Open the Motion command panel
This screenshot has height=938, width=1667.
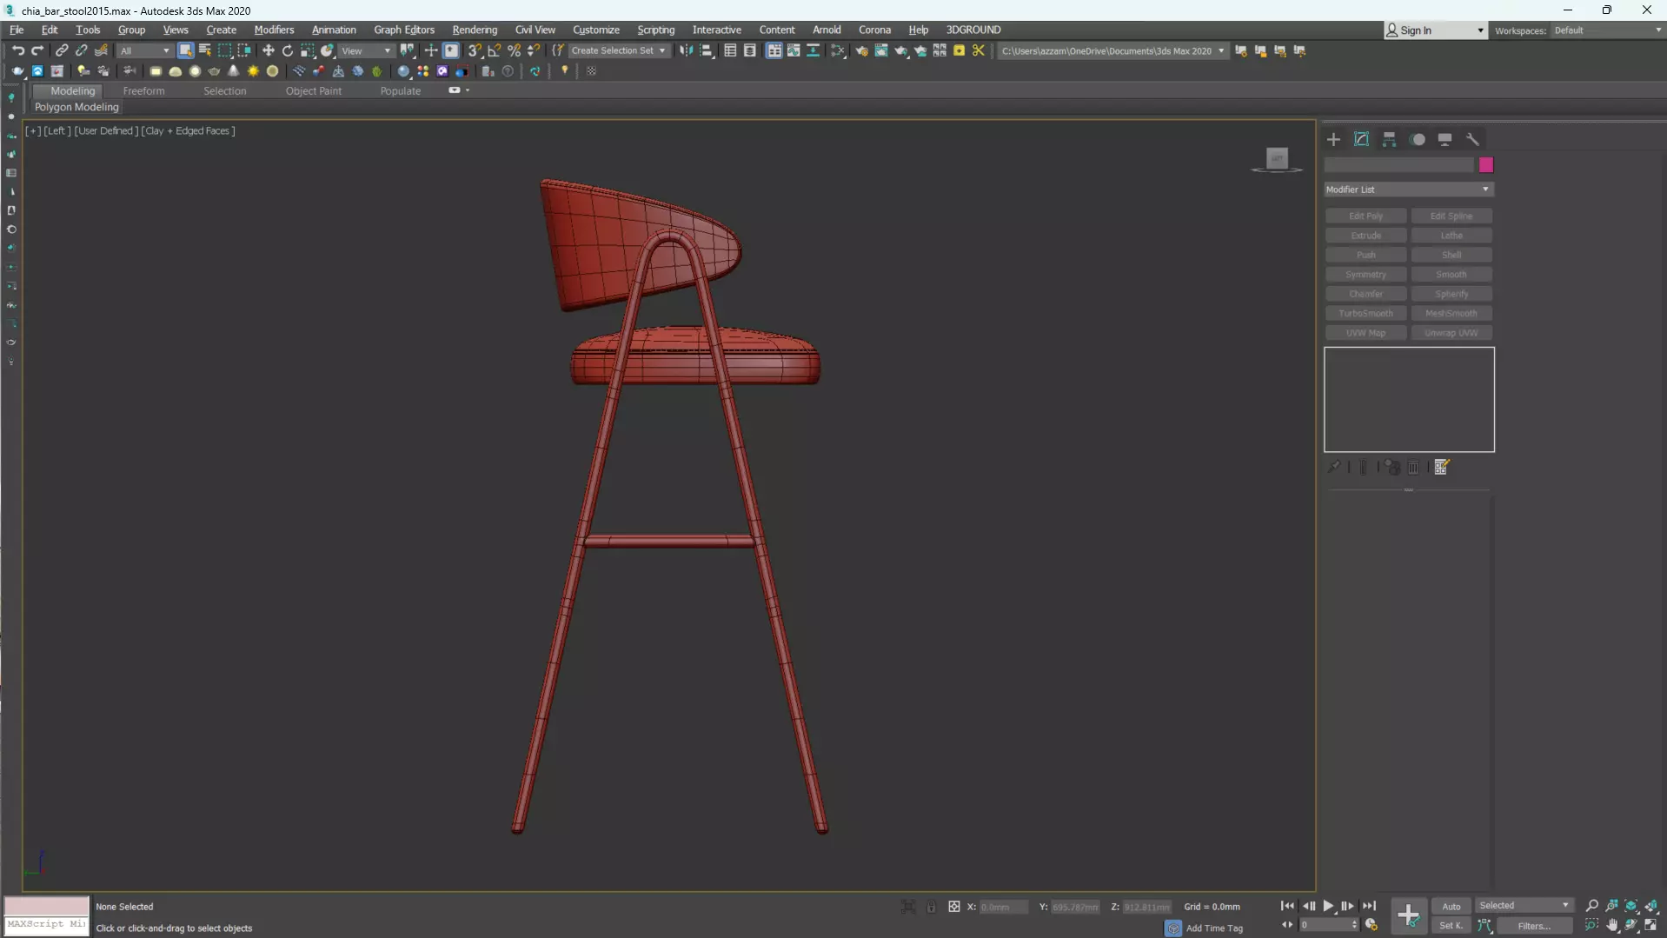(1418, 139)
